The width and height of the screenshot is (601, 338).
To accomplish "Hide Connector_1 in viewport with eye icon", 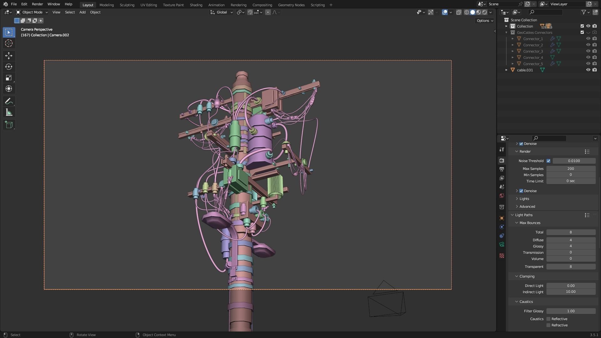I will point(588,39).
